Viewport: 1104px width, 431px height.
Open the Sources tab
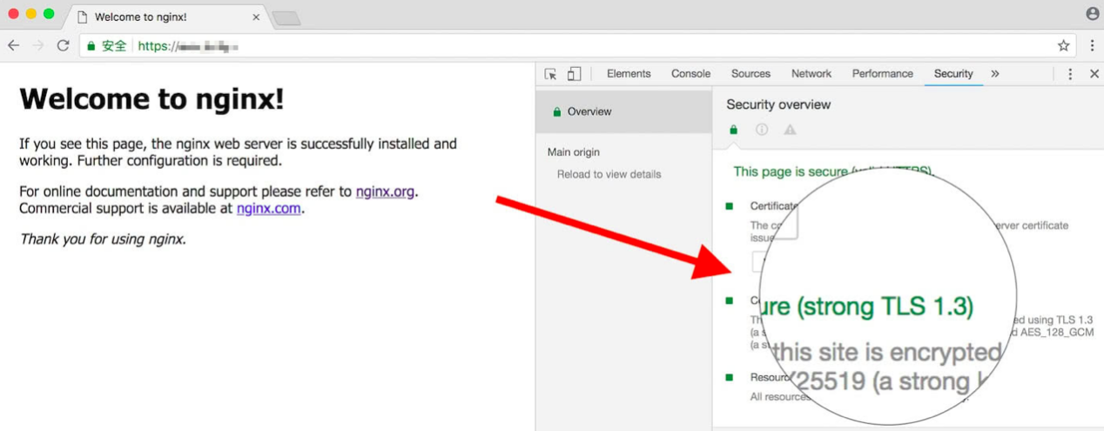751,74
